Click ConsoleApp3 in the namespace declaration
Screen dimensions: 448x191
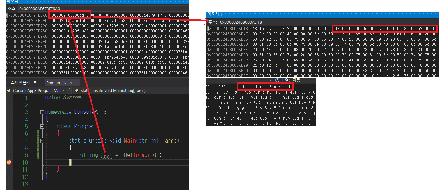(91, 112)
